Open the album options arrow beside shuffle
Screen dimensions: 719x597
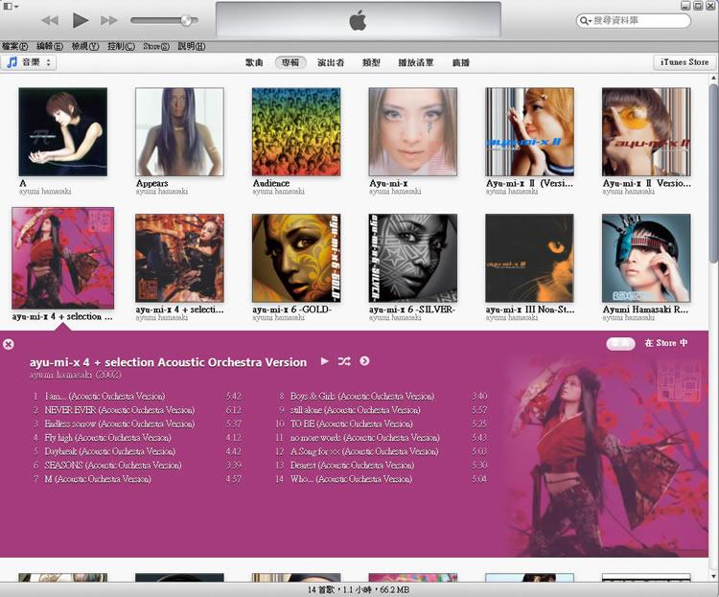(x=364, y=361)
